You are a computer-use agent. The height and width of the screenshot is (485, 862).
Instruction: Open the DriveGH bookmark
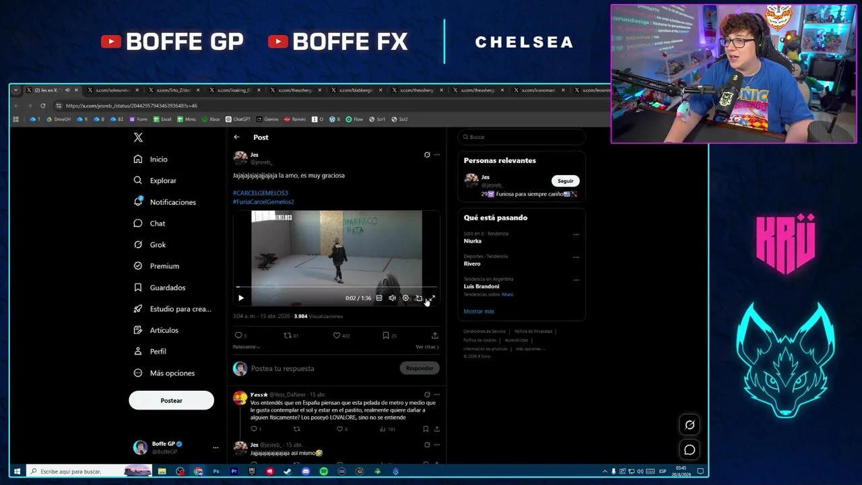click(x=59, y=119)
